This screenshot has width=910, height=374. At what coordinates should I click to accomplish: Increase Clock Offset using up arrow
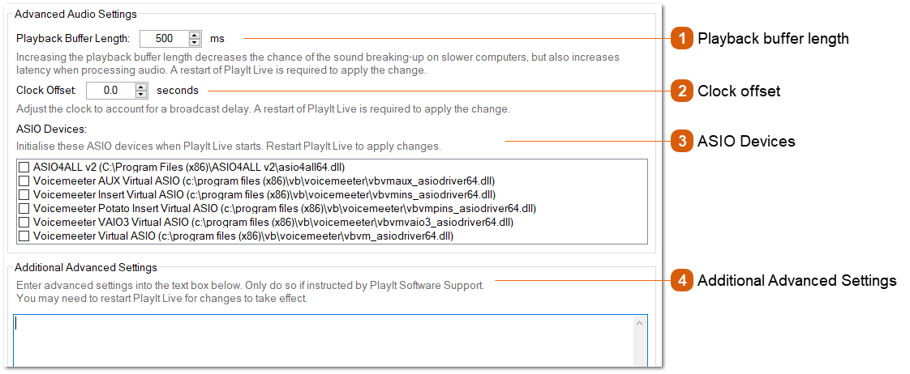tap(140, 87)
